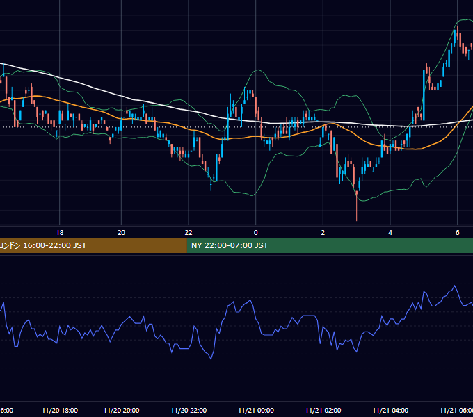
Task: Click the 11/21 04:00 date label
Action: point(390,410)
